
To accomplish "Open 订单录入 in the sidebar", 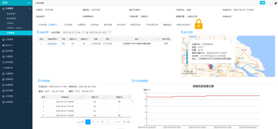I will coord(10,23).
